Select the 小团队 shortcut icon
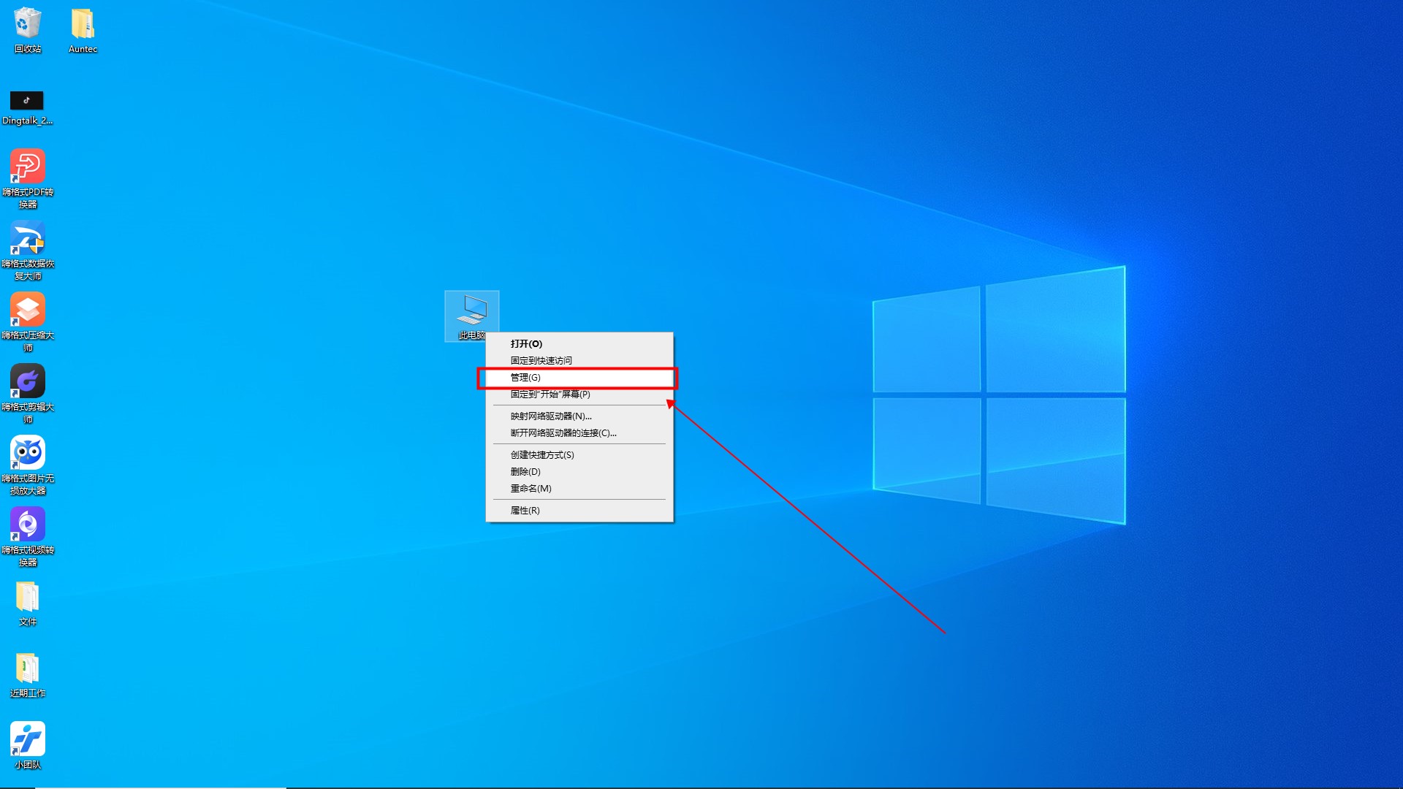This screenshot has width=1403, height=789. [x=28, y=746]
